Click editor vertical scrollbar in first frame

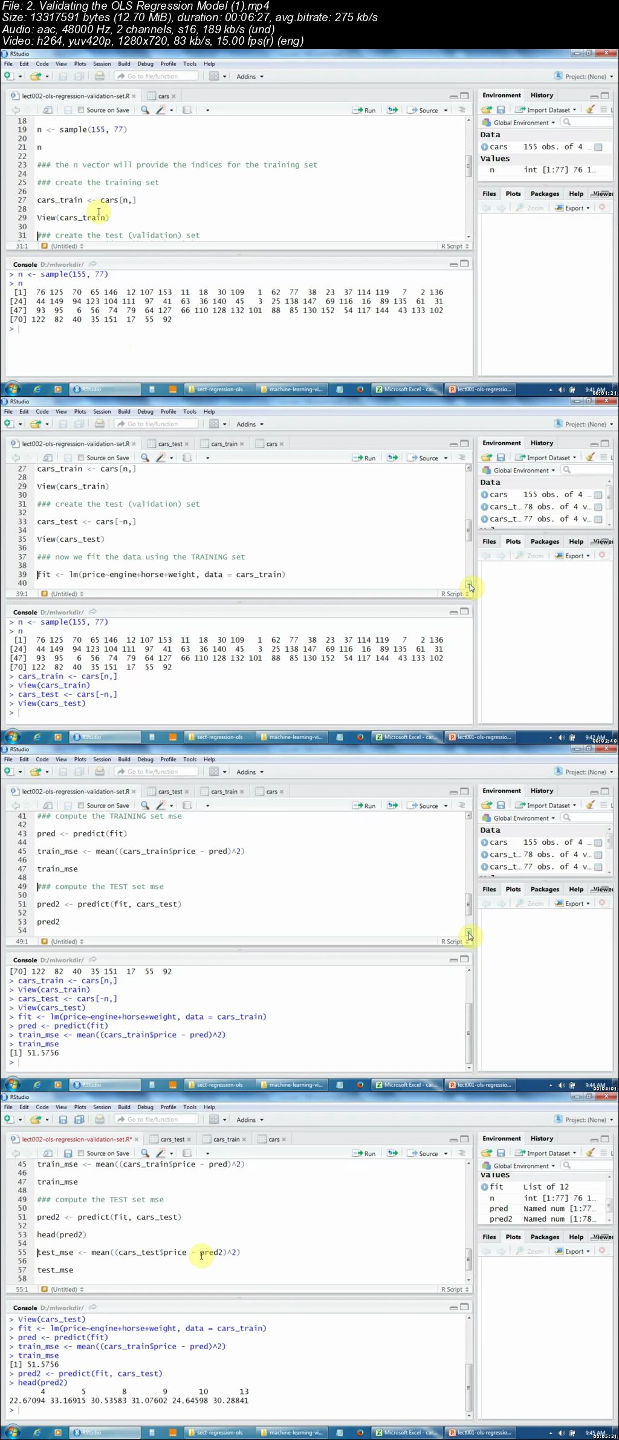[468, 178]
